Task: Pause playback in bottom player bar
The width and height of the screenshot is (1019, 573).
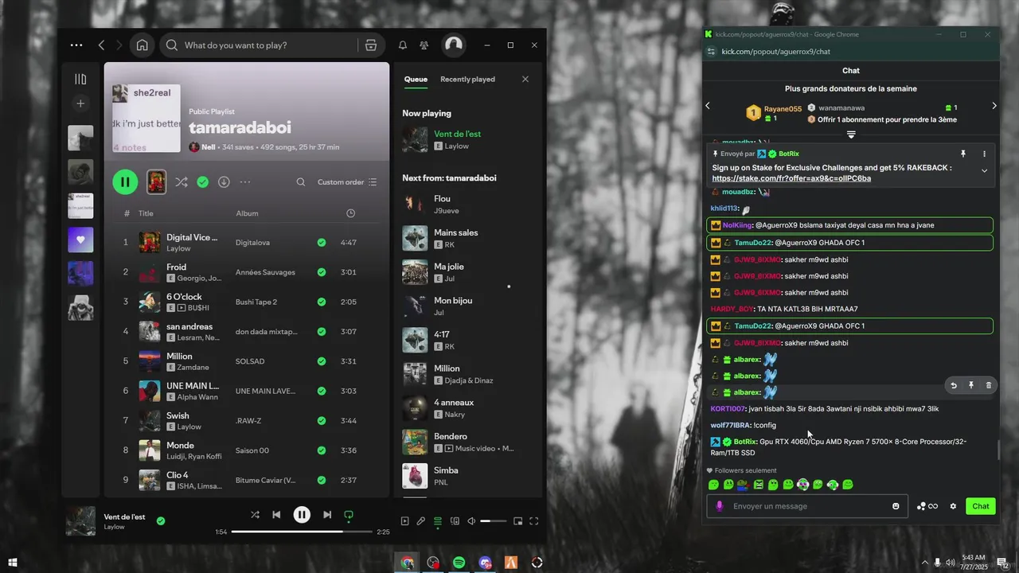Action: point(302,515)
